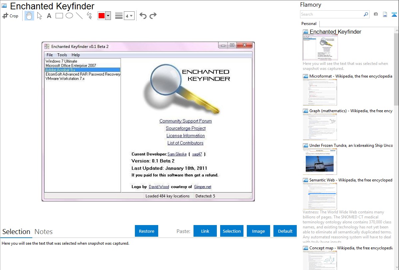Open the Notes tab

pyautogui.click(x=44, y=232)
